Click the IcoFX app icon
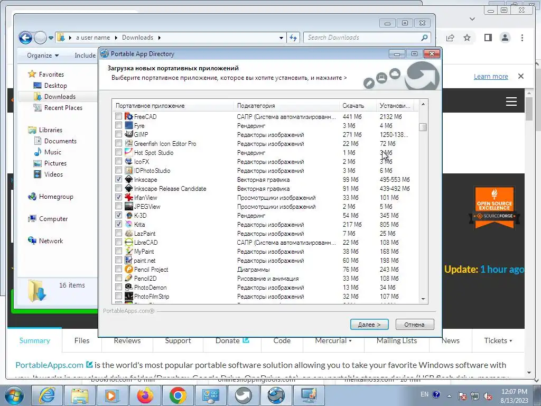This screenshot has height=406, width=541. tap(129, 162)
